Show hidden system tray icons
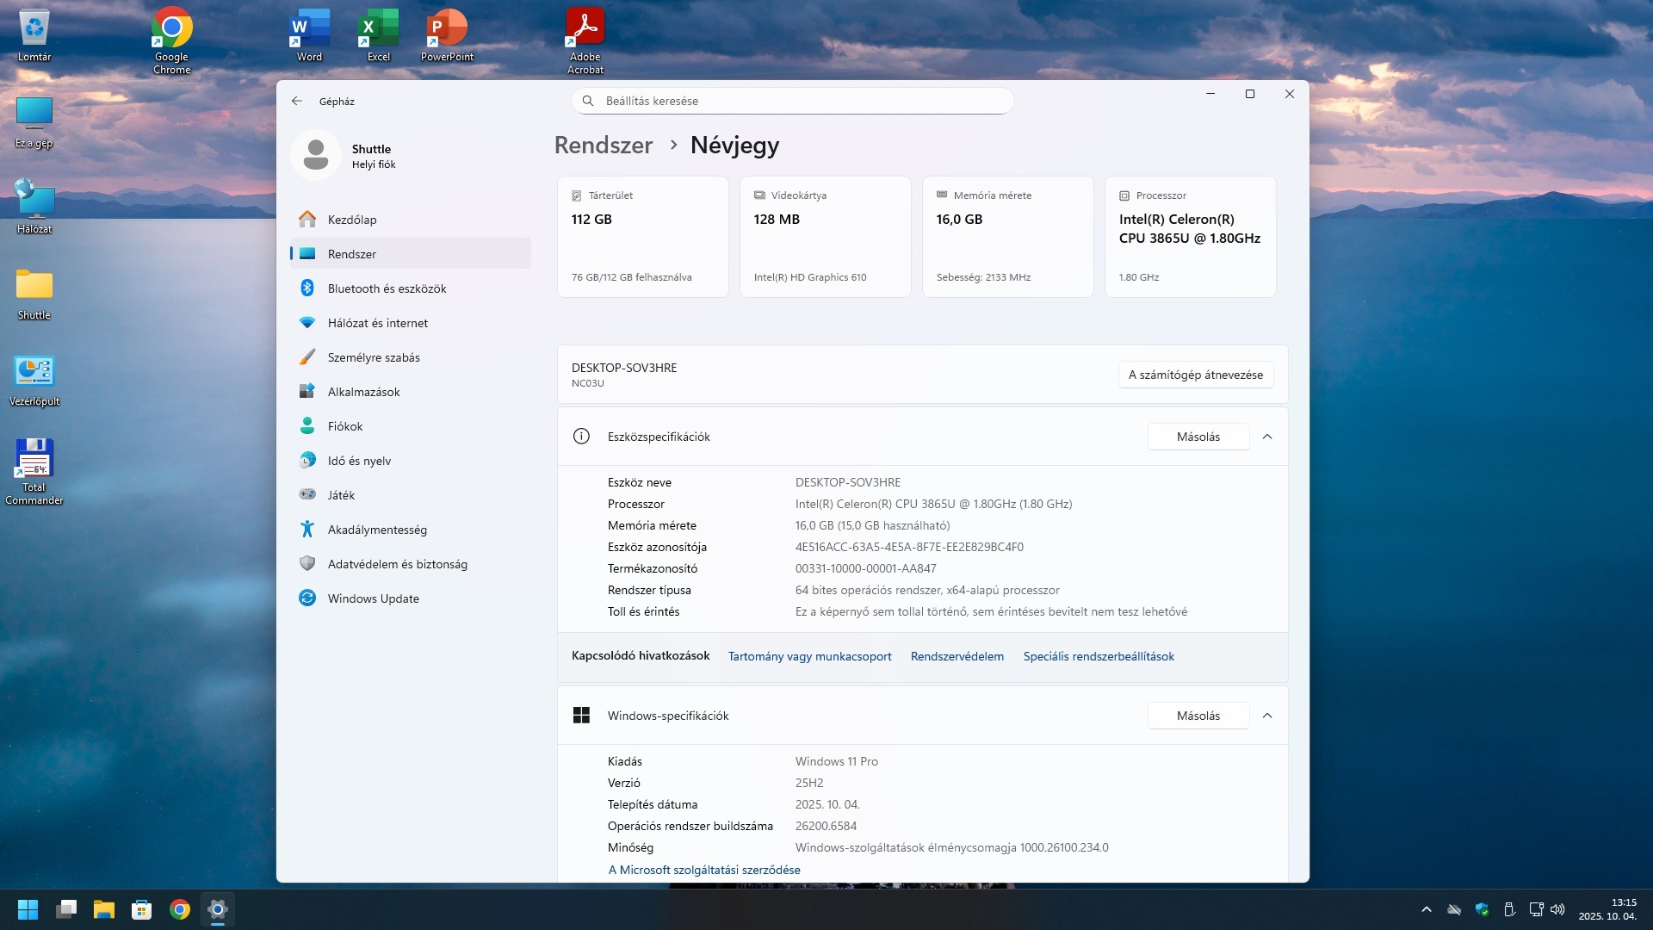Image resolution: width=1653 pixels, height=930 pixels. pyautogui.click(x=1427, y=909)
